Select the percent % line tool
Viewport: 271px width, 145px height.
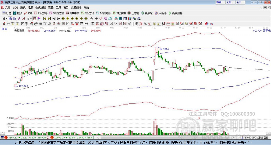(x=145, y=24)
